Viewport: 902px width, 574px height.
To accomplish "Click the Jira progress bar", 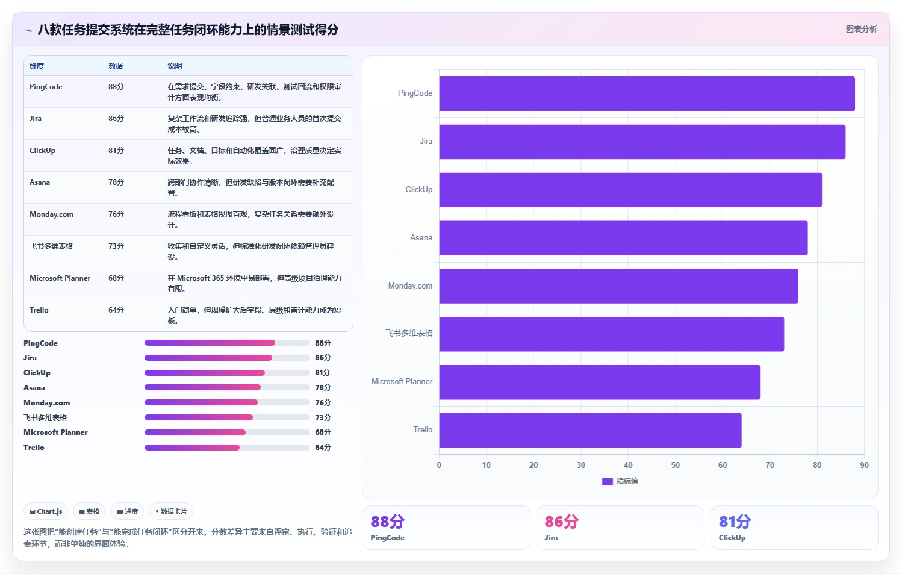I will (227, 358).
